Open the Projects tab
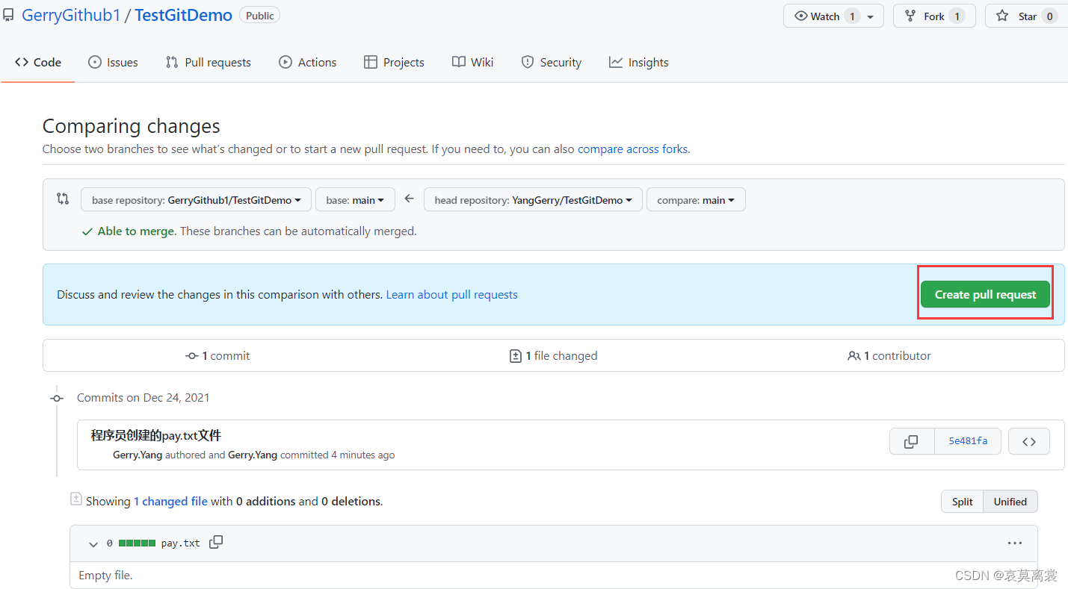 (394, 63)
